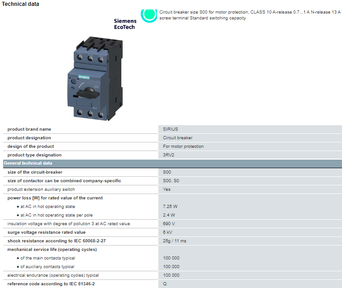342x288 pixels.
Task: Click 'size of contactor can be combined' label
Action: click(x=64, y=181)
